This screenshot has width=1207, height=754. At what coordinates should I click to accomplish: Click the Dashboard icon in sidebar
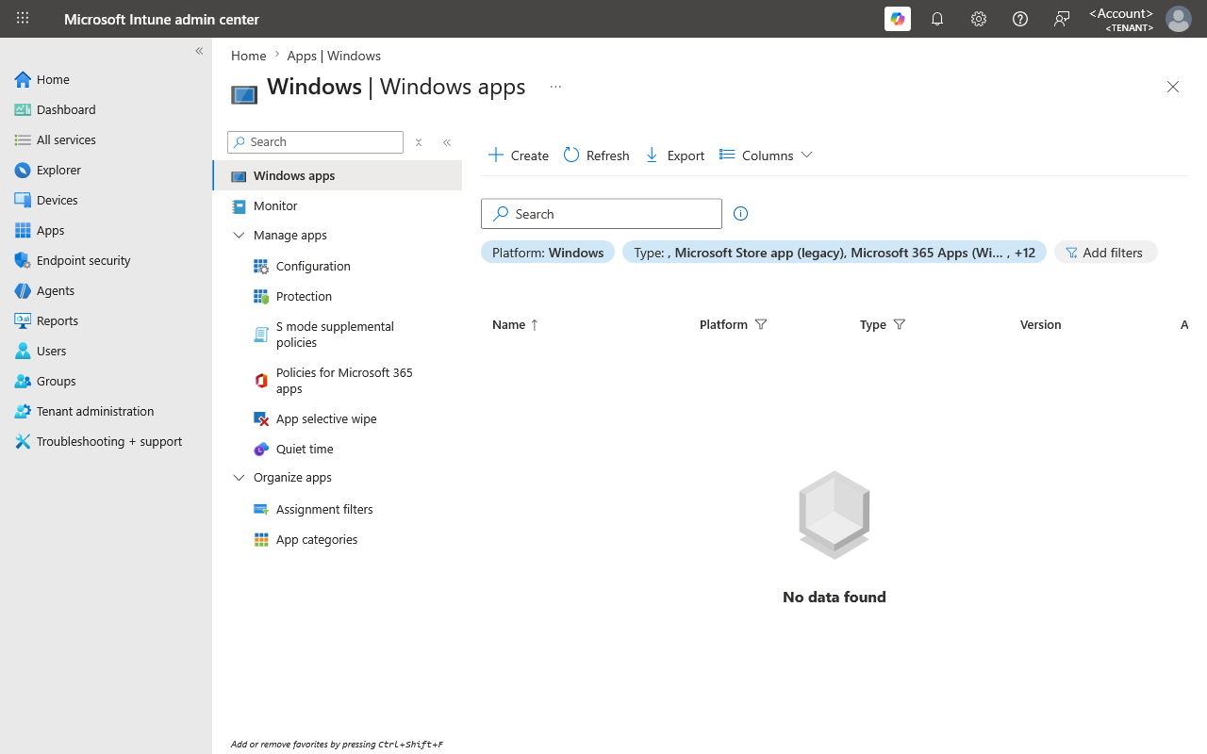coord(23,110)
